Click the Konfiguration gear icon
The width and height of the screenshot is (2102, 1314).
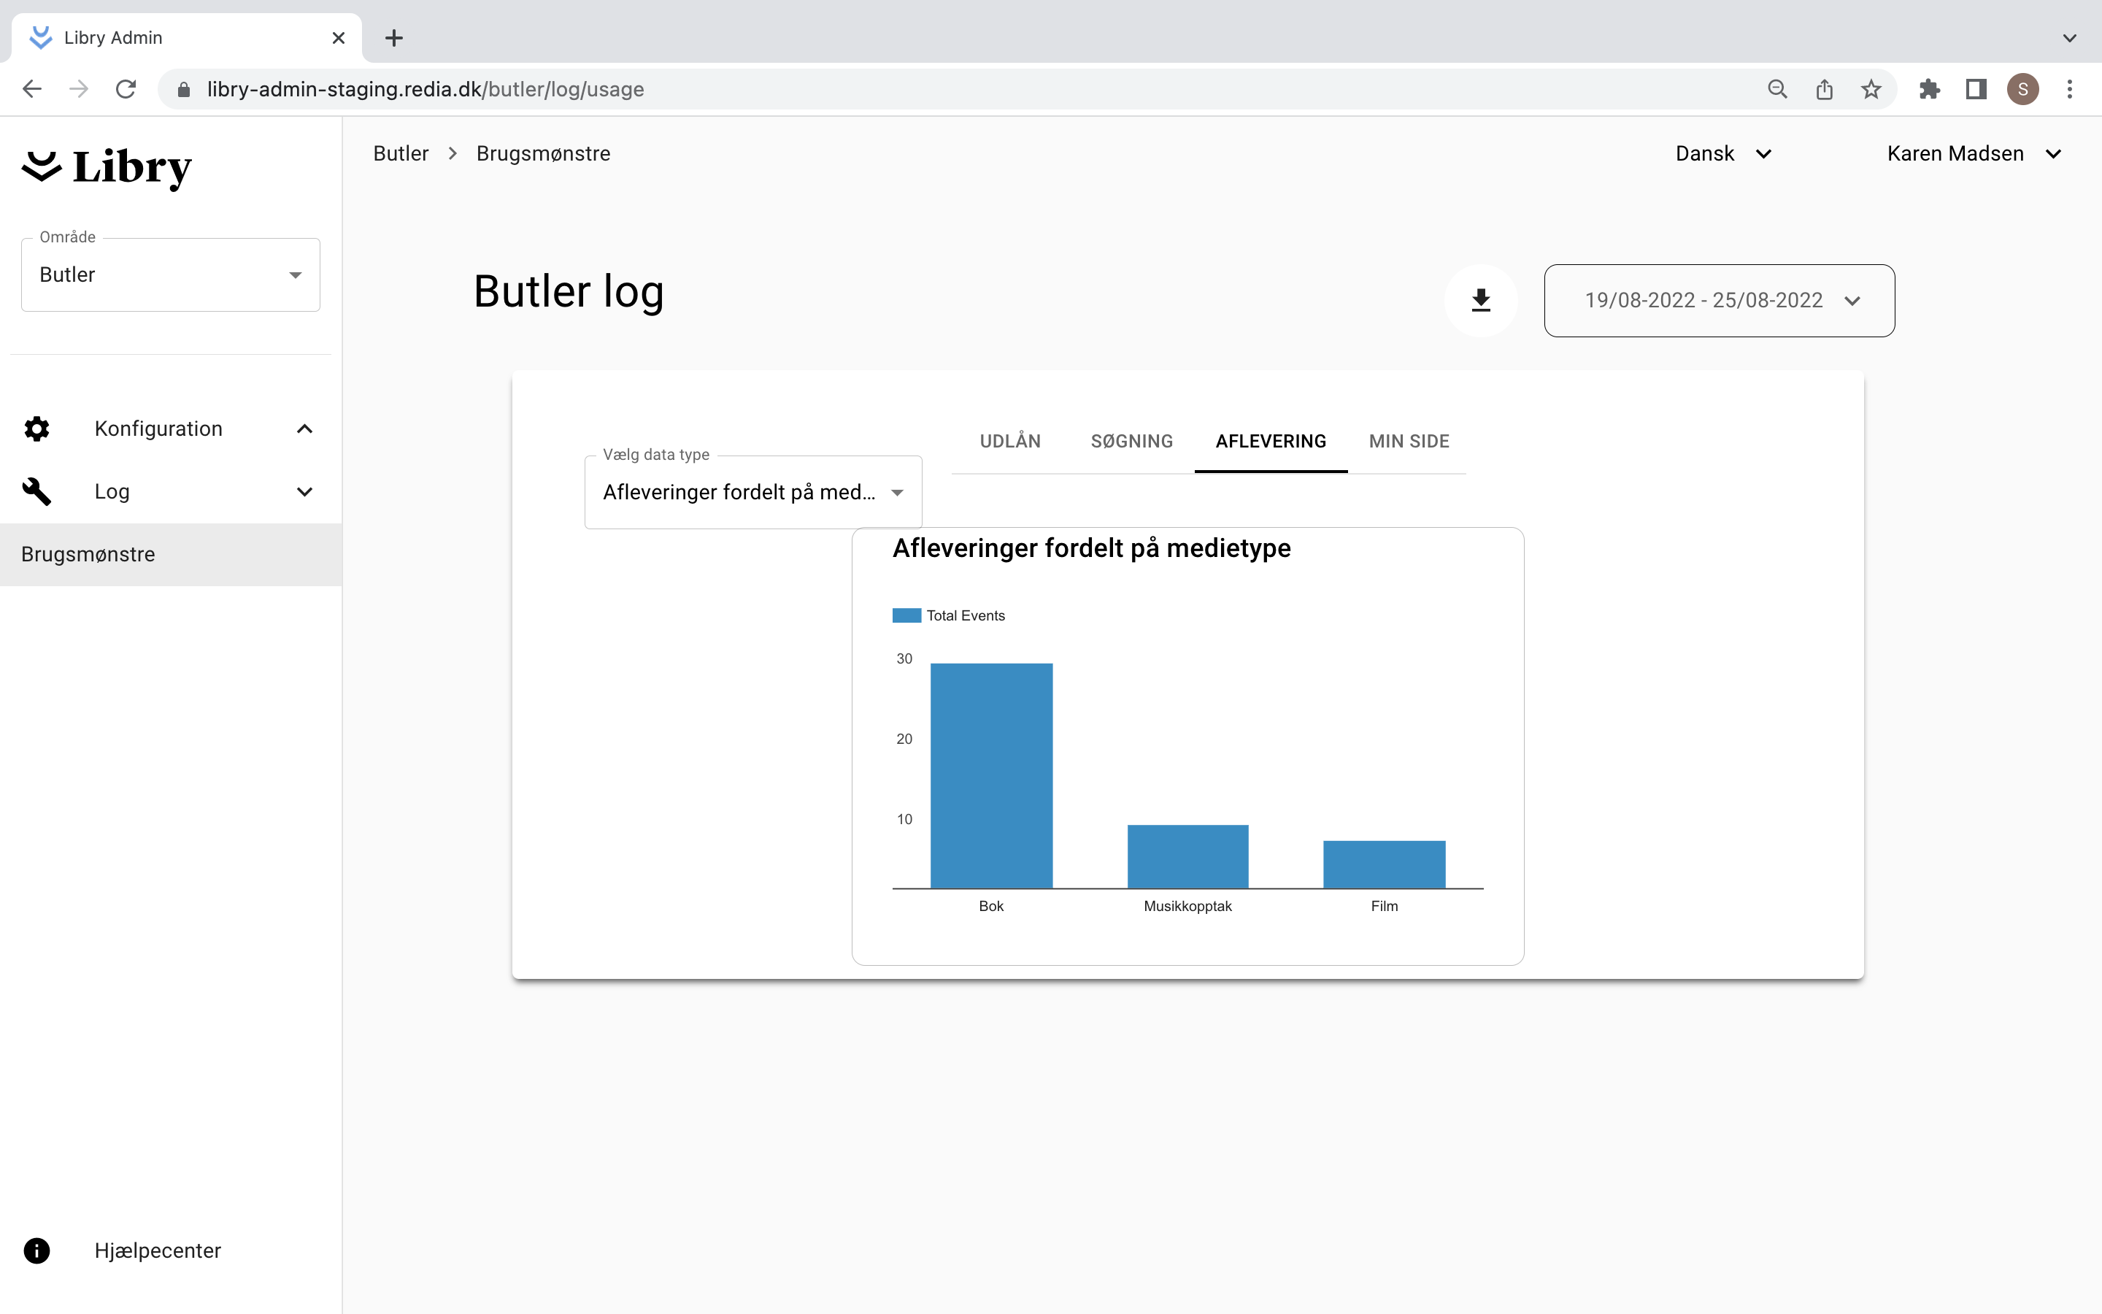tap(36, 429)
